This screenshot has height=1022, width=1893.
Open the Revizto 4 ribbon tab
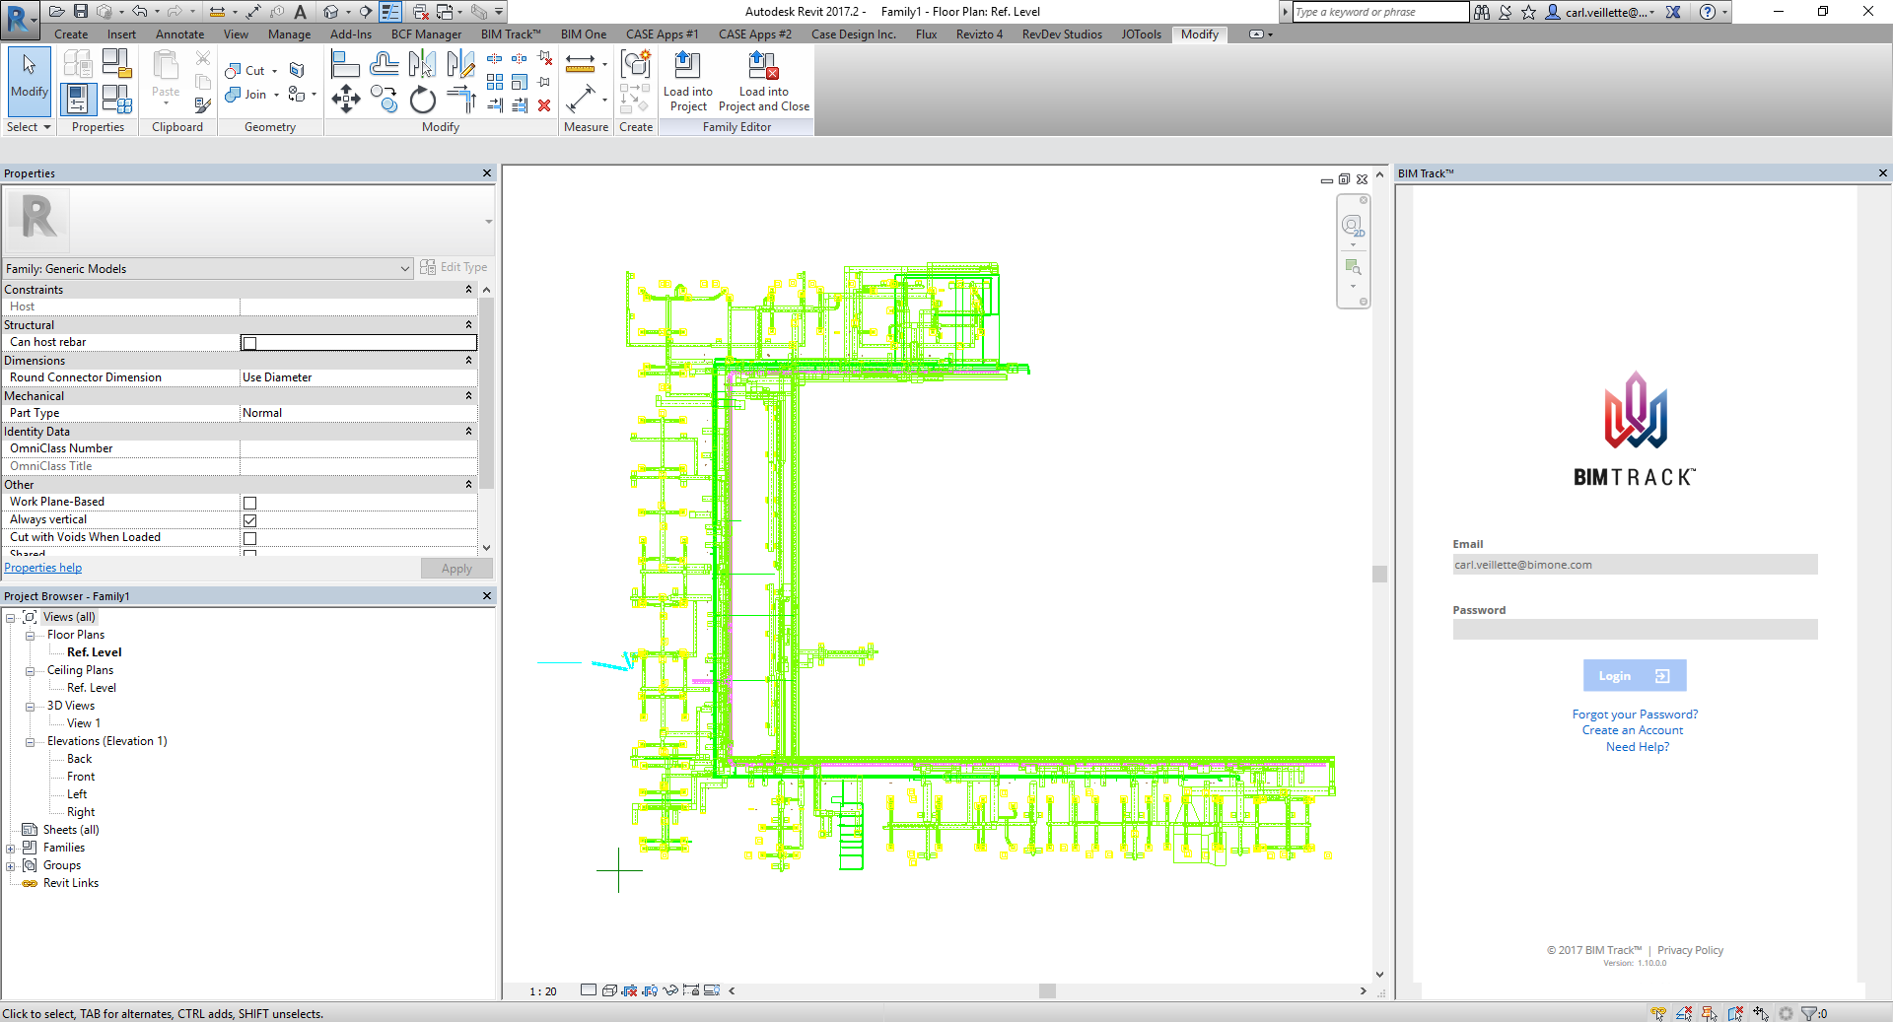pos(979,34)
